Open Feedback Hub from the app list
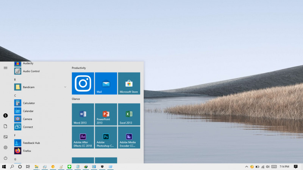The height and width of the screenshot is (170, 303). tap(40, 143)
